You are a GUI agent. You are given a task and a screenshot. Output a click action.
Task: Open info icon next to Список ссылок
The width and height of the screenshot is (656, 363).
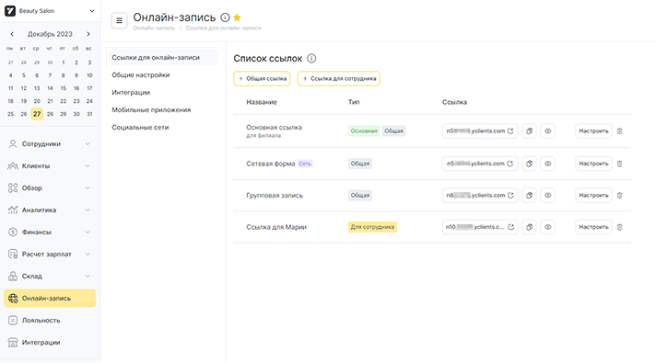[311, 59]
